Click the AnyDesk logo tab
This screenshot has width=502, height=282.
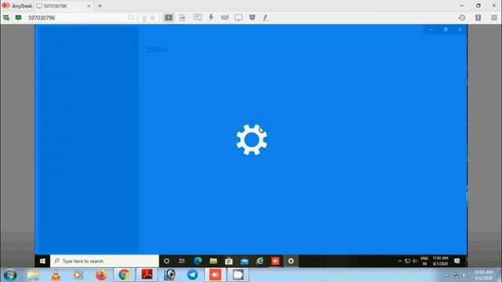tap(16, 5)
